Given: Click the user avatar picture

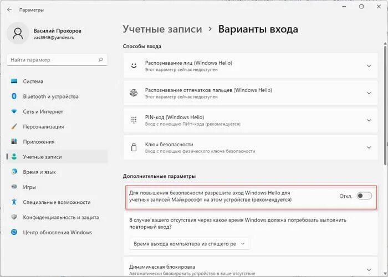Looking at the screenshot, I should tap(18, 33).
